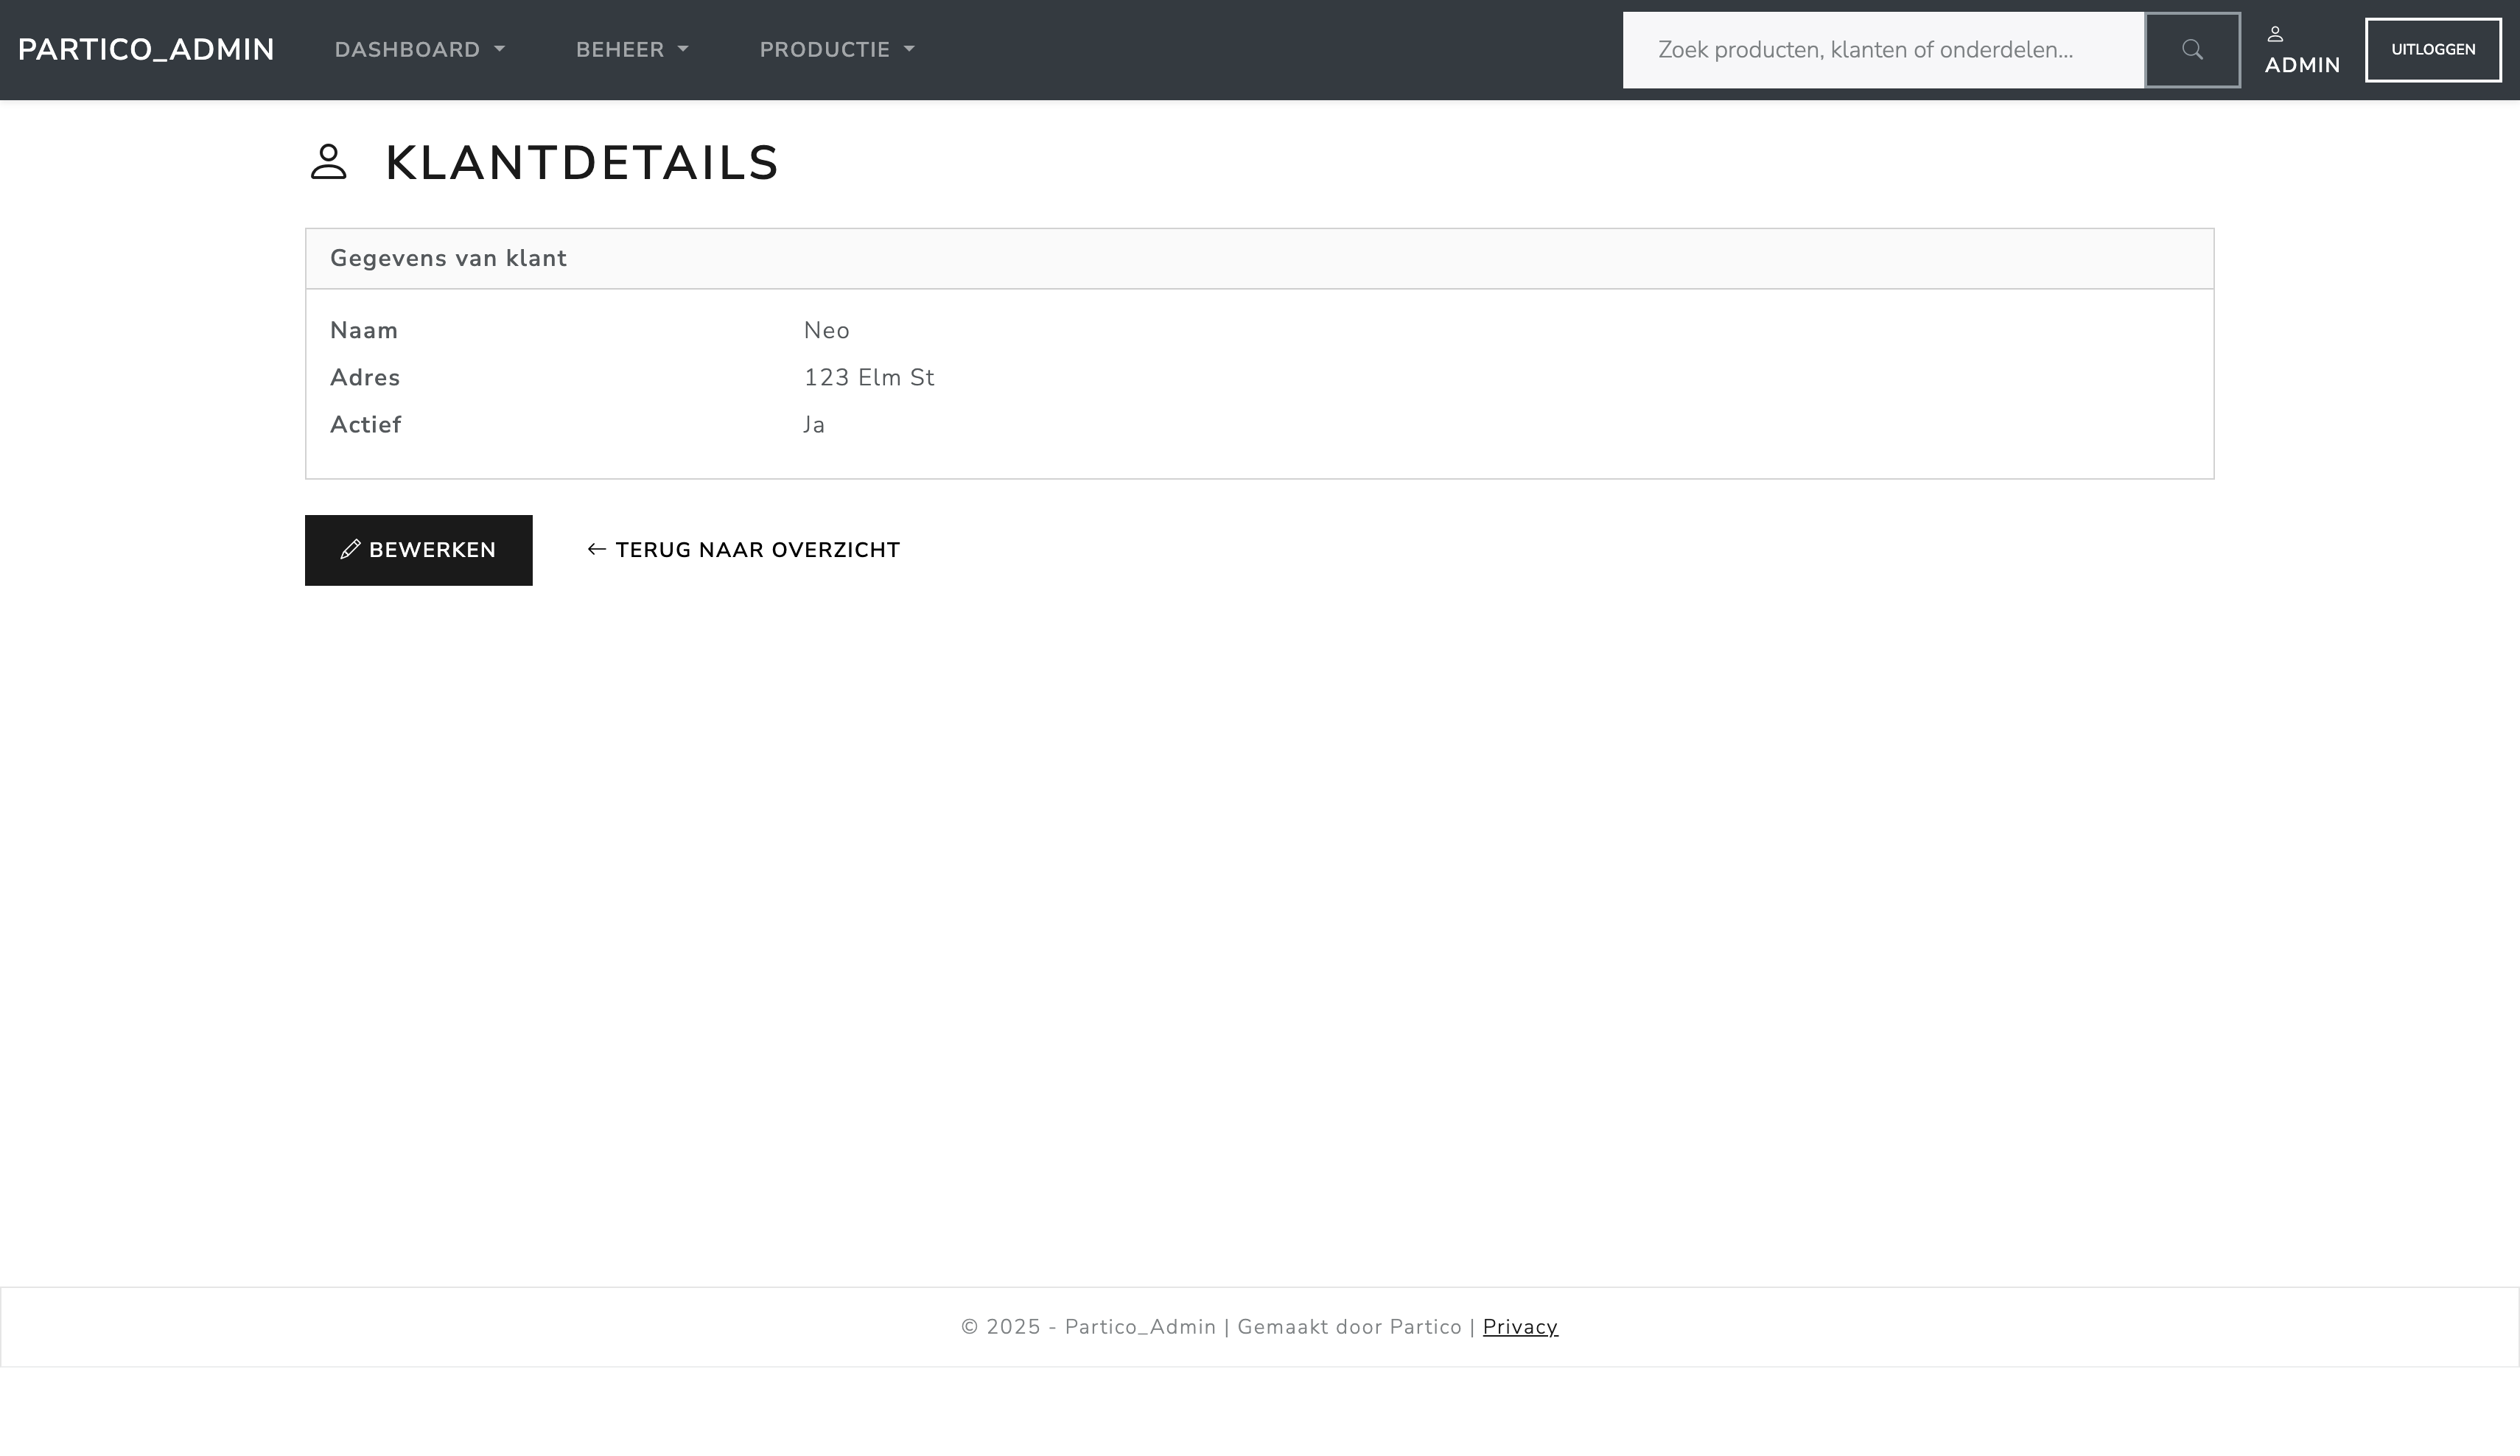Select the Naam label
2520x1456 pixels.
click(364, 331)
